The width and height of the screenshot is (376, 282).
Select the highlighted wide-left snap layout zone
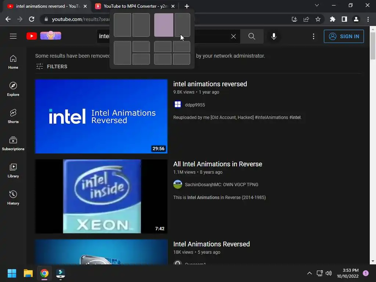click(x=164, y=25)
